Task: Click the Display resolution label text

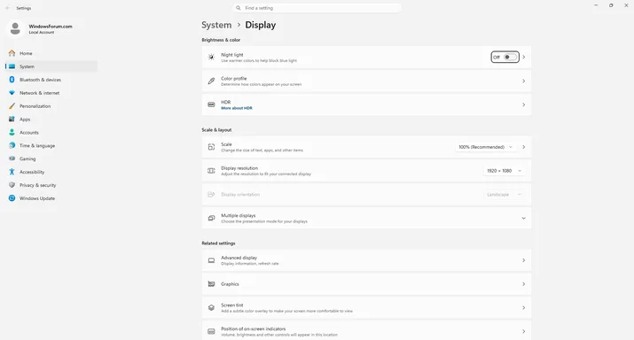Action: coord(239,168)
